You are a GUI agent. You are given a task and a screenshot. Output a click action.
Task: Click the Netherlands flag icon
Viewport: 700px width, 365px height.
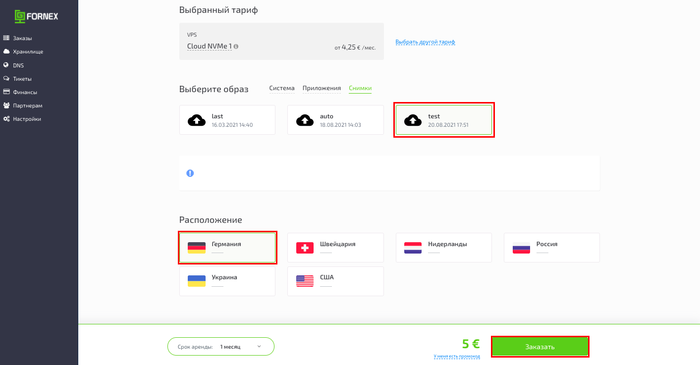pyautogui.click(x=413, y=248)
